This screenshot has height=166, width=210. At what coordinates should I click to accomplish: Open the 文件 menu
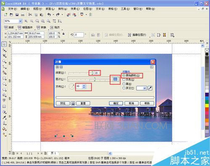click(12, 9)
